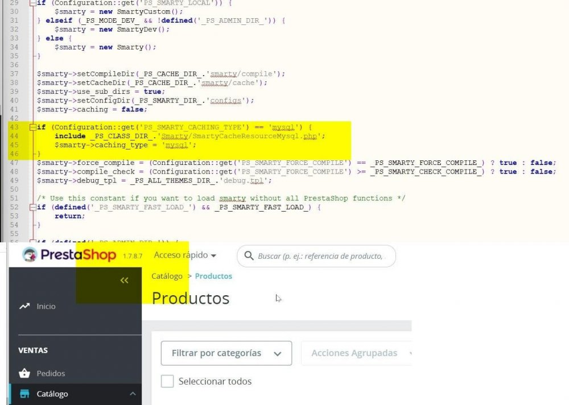Open Productos breadcrumb link
The height and width of the screenshot is (405, 569).
(x=213, y=276)
